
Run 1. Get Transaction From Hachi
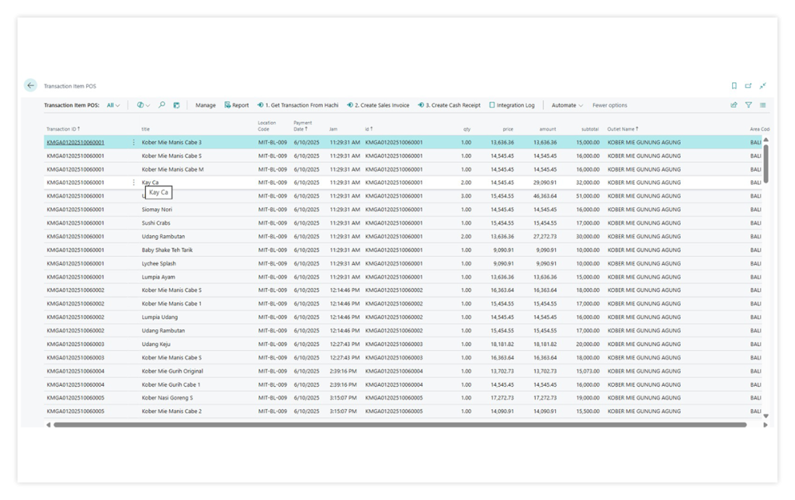pyautogui.click(x=297, y=105)
